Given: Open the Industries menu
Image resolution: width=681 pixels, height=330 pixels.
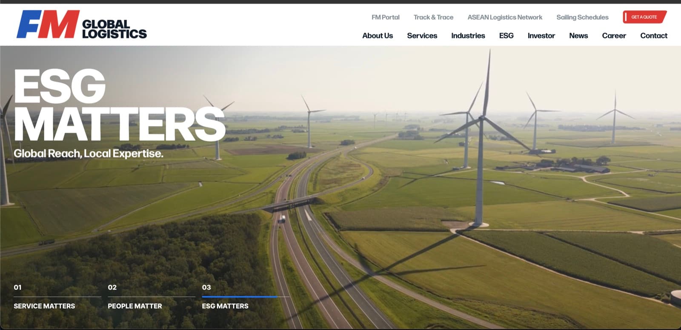Looking at the screenshot, I should coord(468,36).
